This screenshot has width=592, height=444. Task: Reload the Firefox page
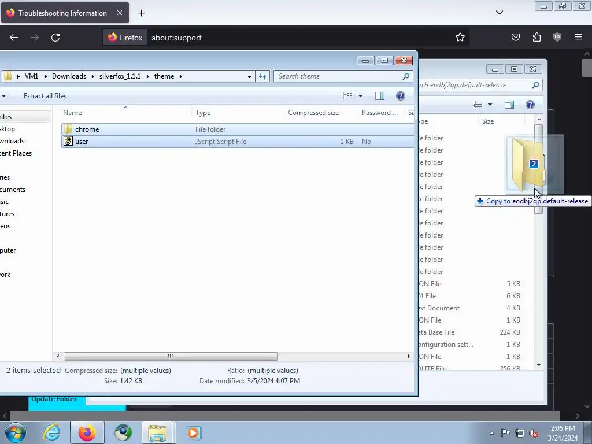[55, 38]
